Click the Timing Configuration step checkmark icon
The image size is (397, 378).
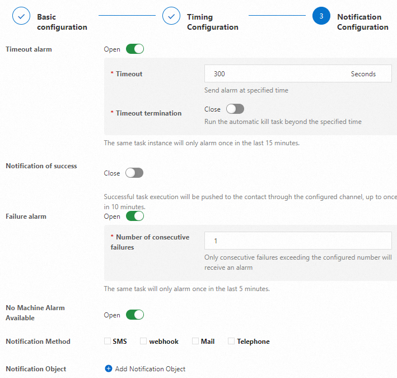click(x=171, y=16)
